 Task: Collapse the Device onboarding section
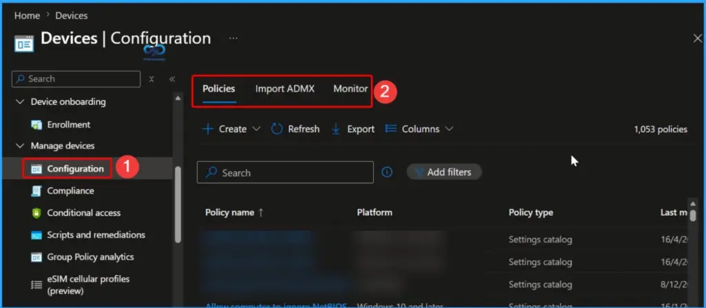[x=20, y=102]
